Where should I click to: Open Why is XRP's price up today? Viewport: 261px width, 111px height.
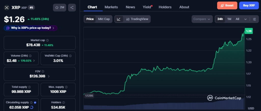pyautogui.click(x=31, y=28)
